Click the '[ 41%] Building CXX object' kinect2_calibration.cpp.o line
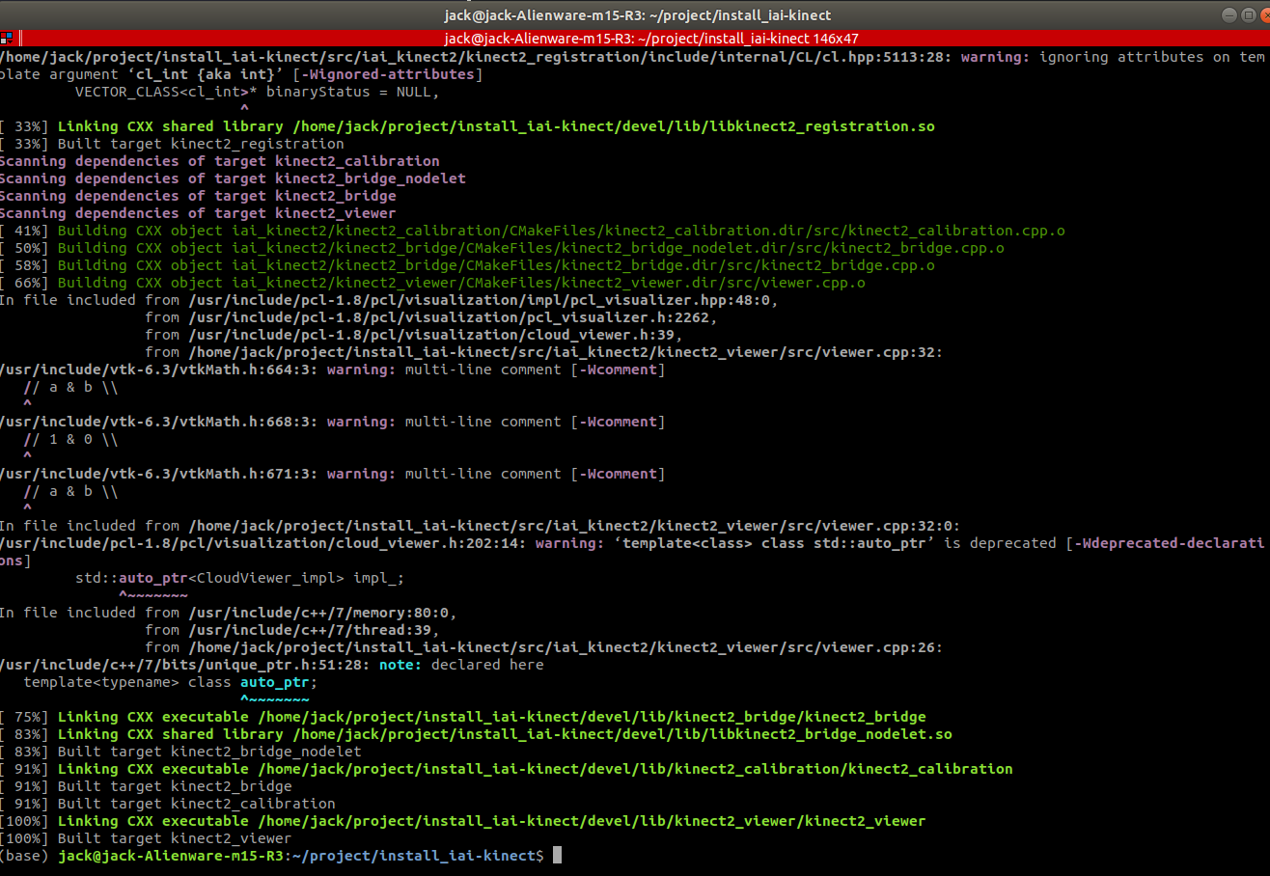This screenshot has width=1270, height=876. (x=533, y=231)
